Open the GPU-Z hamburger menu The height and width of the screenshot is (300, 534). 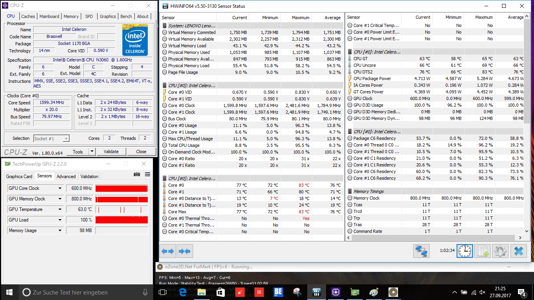pyautogui.click(x=147, y=174)
